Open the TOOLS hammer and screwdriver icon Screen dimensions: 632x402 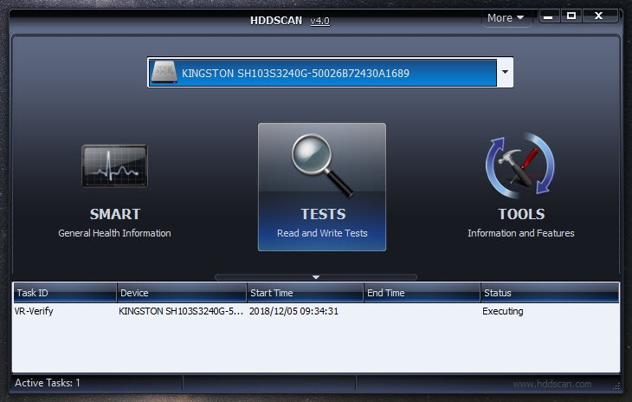[x=520, y=165]
